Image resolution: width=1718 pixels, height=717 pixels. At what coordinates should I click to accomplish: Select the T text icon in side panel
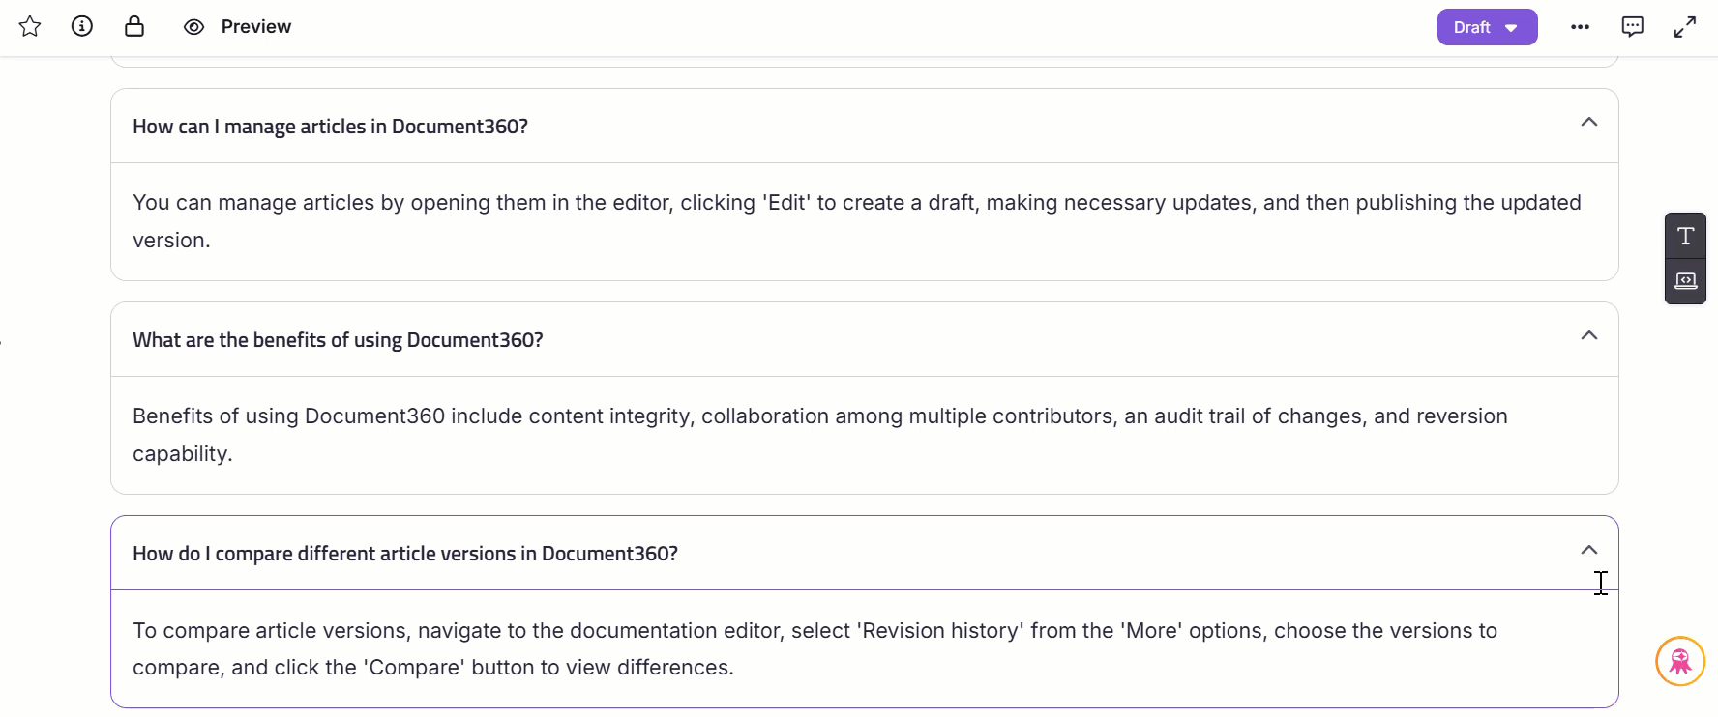[x=1685, y=236]
